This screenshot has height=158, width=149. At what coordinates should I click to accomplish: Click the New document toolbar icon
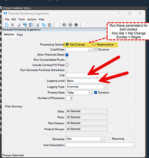(7, 25)
